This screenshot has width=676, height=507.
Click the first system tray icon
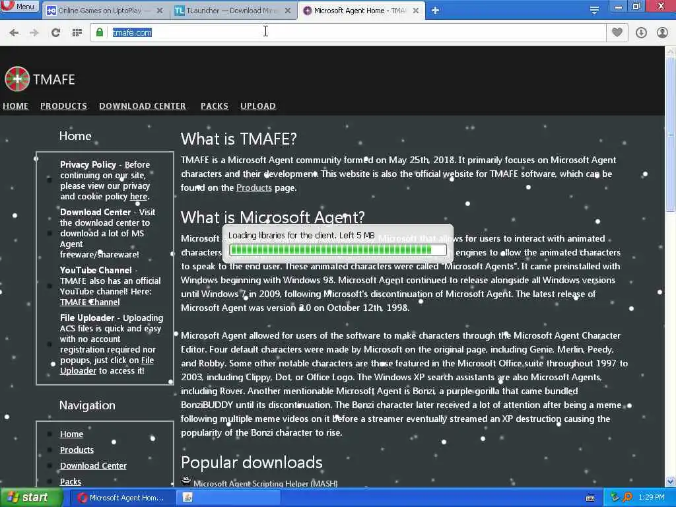(615, 498)
